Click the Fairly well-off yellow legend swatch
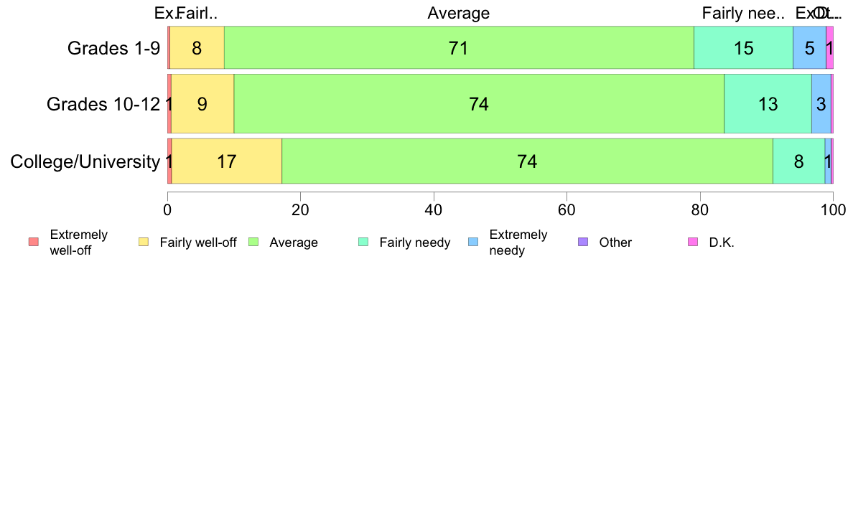This screenshot has height=528, width=853. [x=144, y=242]
